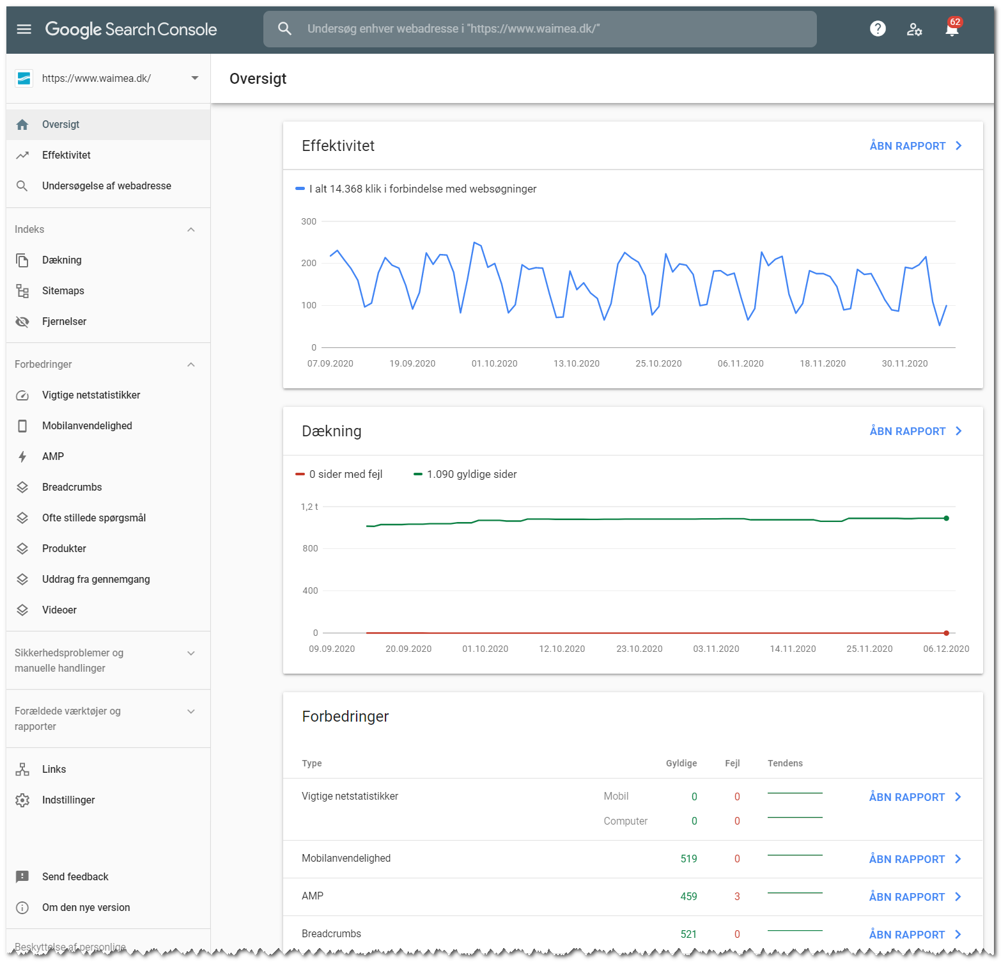This screenshot has width=1001, height=966.
Task: Click layers icon beside Produkter
Action: [x=22, y=549]
